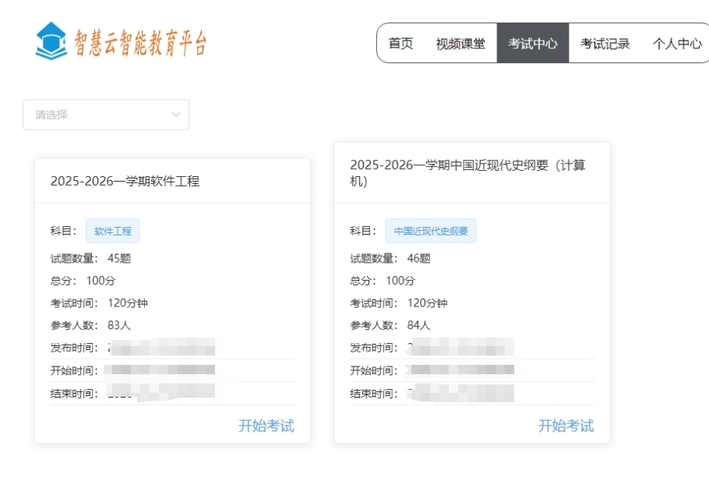Click 100分 total score in 软件工程 card
The image size is (709, 481).
[101, 281]
